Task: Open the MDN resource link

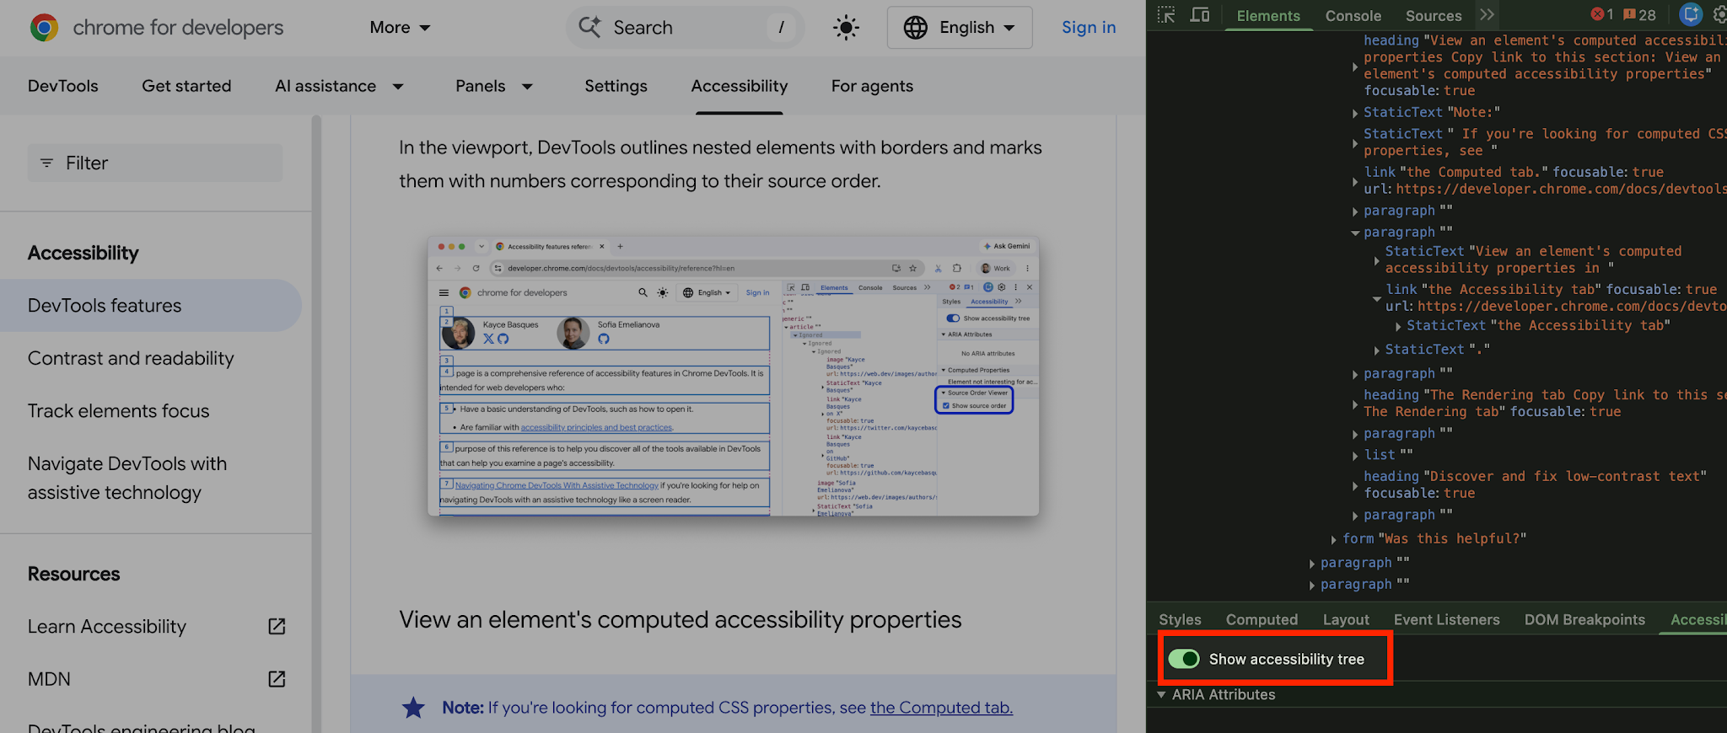Action: 49,679
